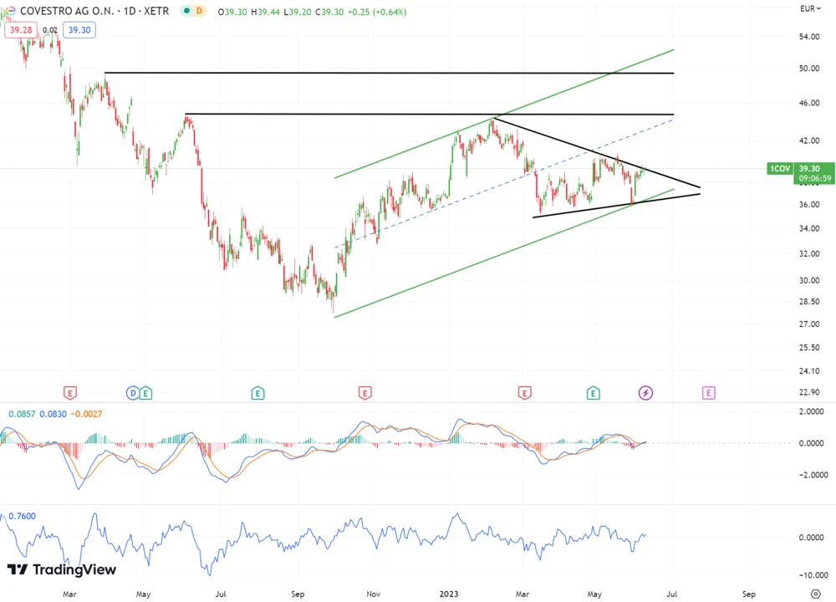Click the red 39.28 sell price button
This screenshot has height=602, width=836.
pyautogui.click(x=18, y=29)
